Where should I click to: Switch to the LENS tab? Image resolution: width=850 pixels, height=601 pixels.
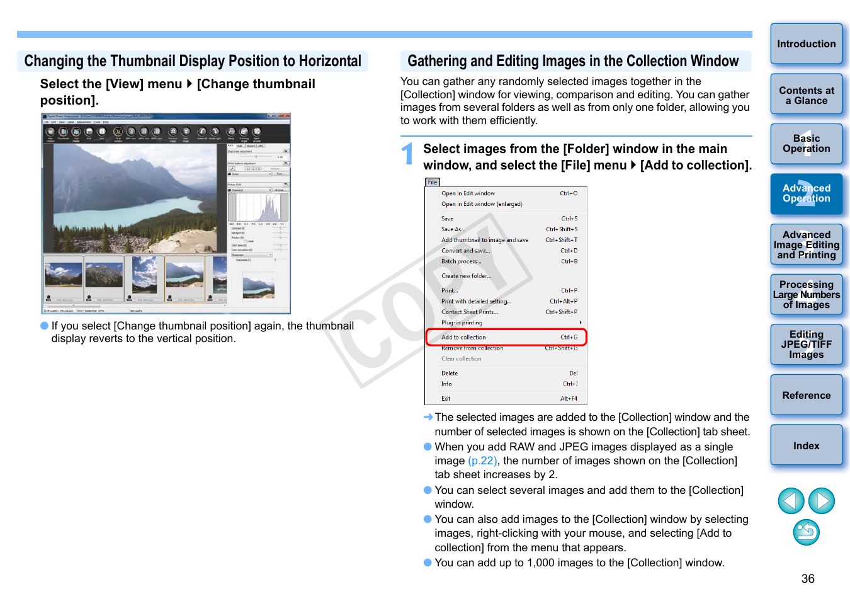[x=261, y=146]
